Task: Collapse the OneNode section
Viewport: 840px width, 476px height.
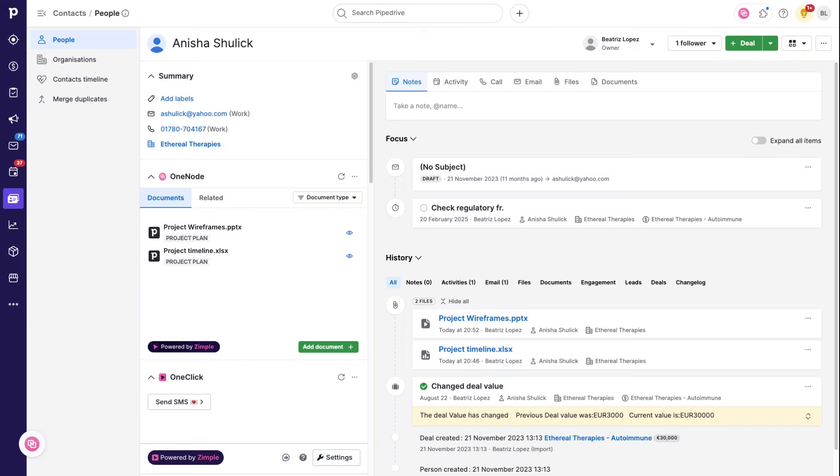Action: tap(151, 176)
